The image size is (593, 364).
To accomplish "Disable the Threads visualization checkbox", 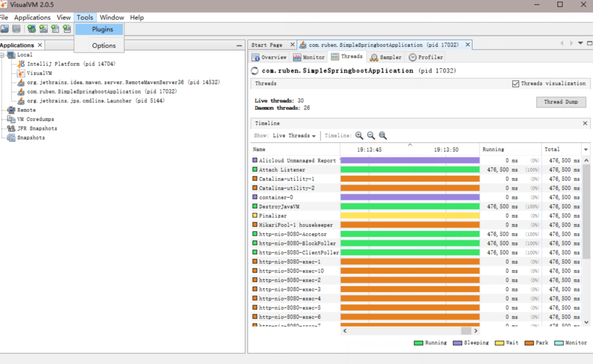I will pyautogui.click(x=516, y=84).
